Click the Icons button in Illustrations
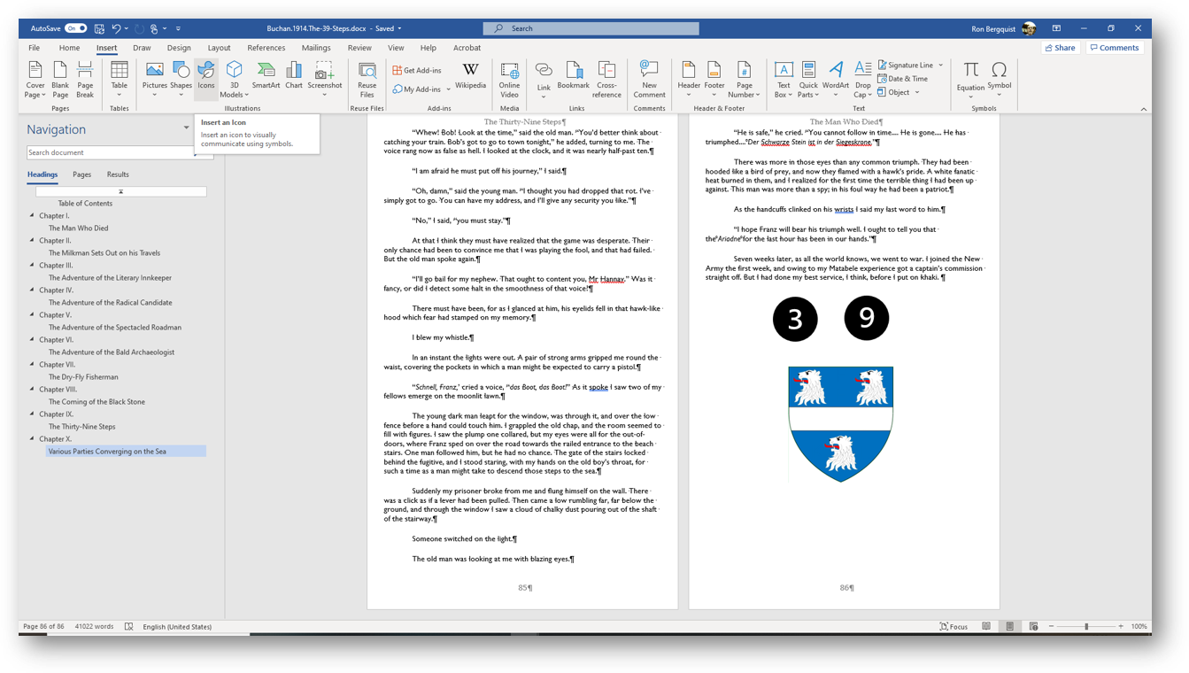 pos(205,76)
